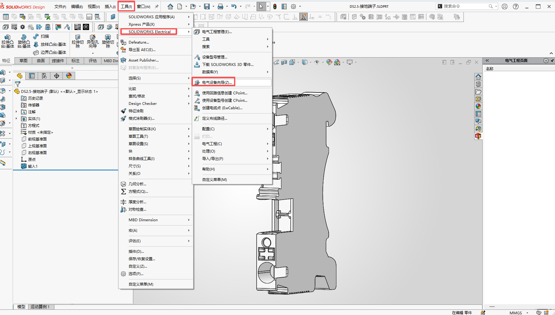
Task: Toggle the pin next to the 窗口 menu
Action: tap(157, 6)
